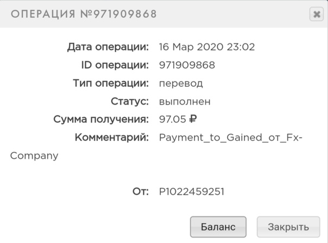328x243 pixels.
Task: Click the От label
Action: pyautogui.click(x=141, y=191)
